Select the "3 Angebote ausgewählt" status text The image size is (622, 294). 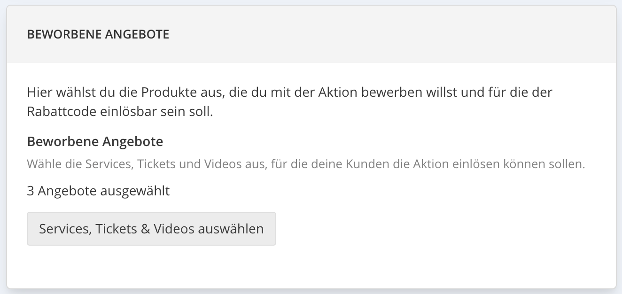[x=98, y=191]
